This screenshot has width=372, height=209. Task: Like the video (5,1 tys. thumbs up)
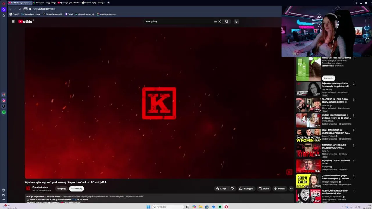click(x=221, y=189)
